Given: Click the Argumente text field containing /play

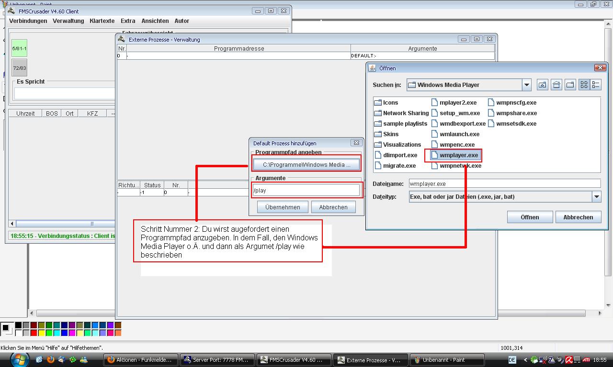Looking at the screenshot, I should [306, 190].
